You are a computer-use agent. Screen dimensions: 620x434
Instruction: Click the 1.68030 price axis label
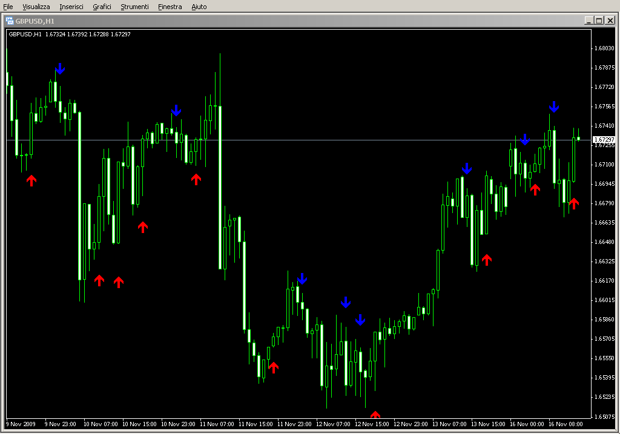[x=605, y=48]
